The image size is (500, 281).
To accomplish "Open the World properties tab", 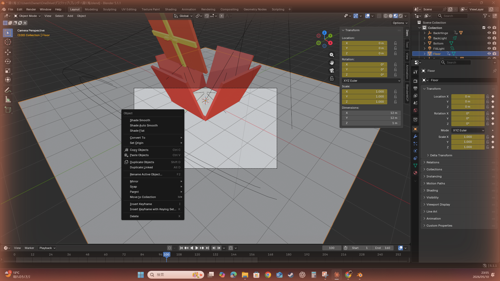I will click(x=415, y=110).
